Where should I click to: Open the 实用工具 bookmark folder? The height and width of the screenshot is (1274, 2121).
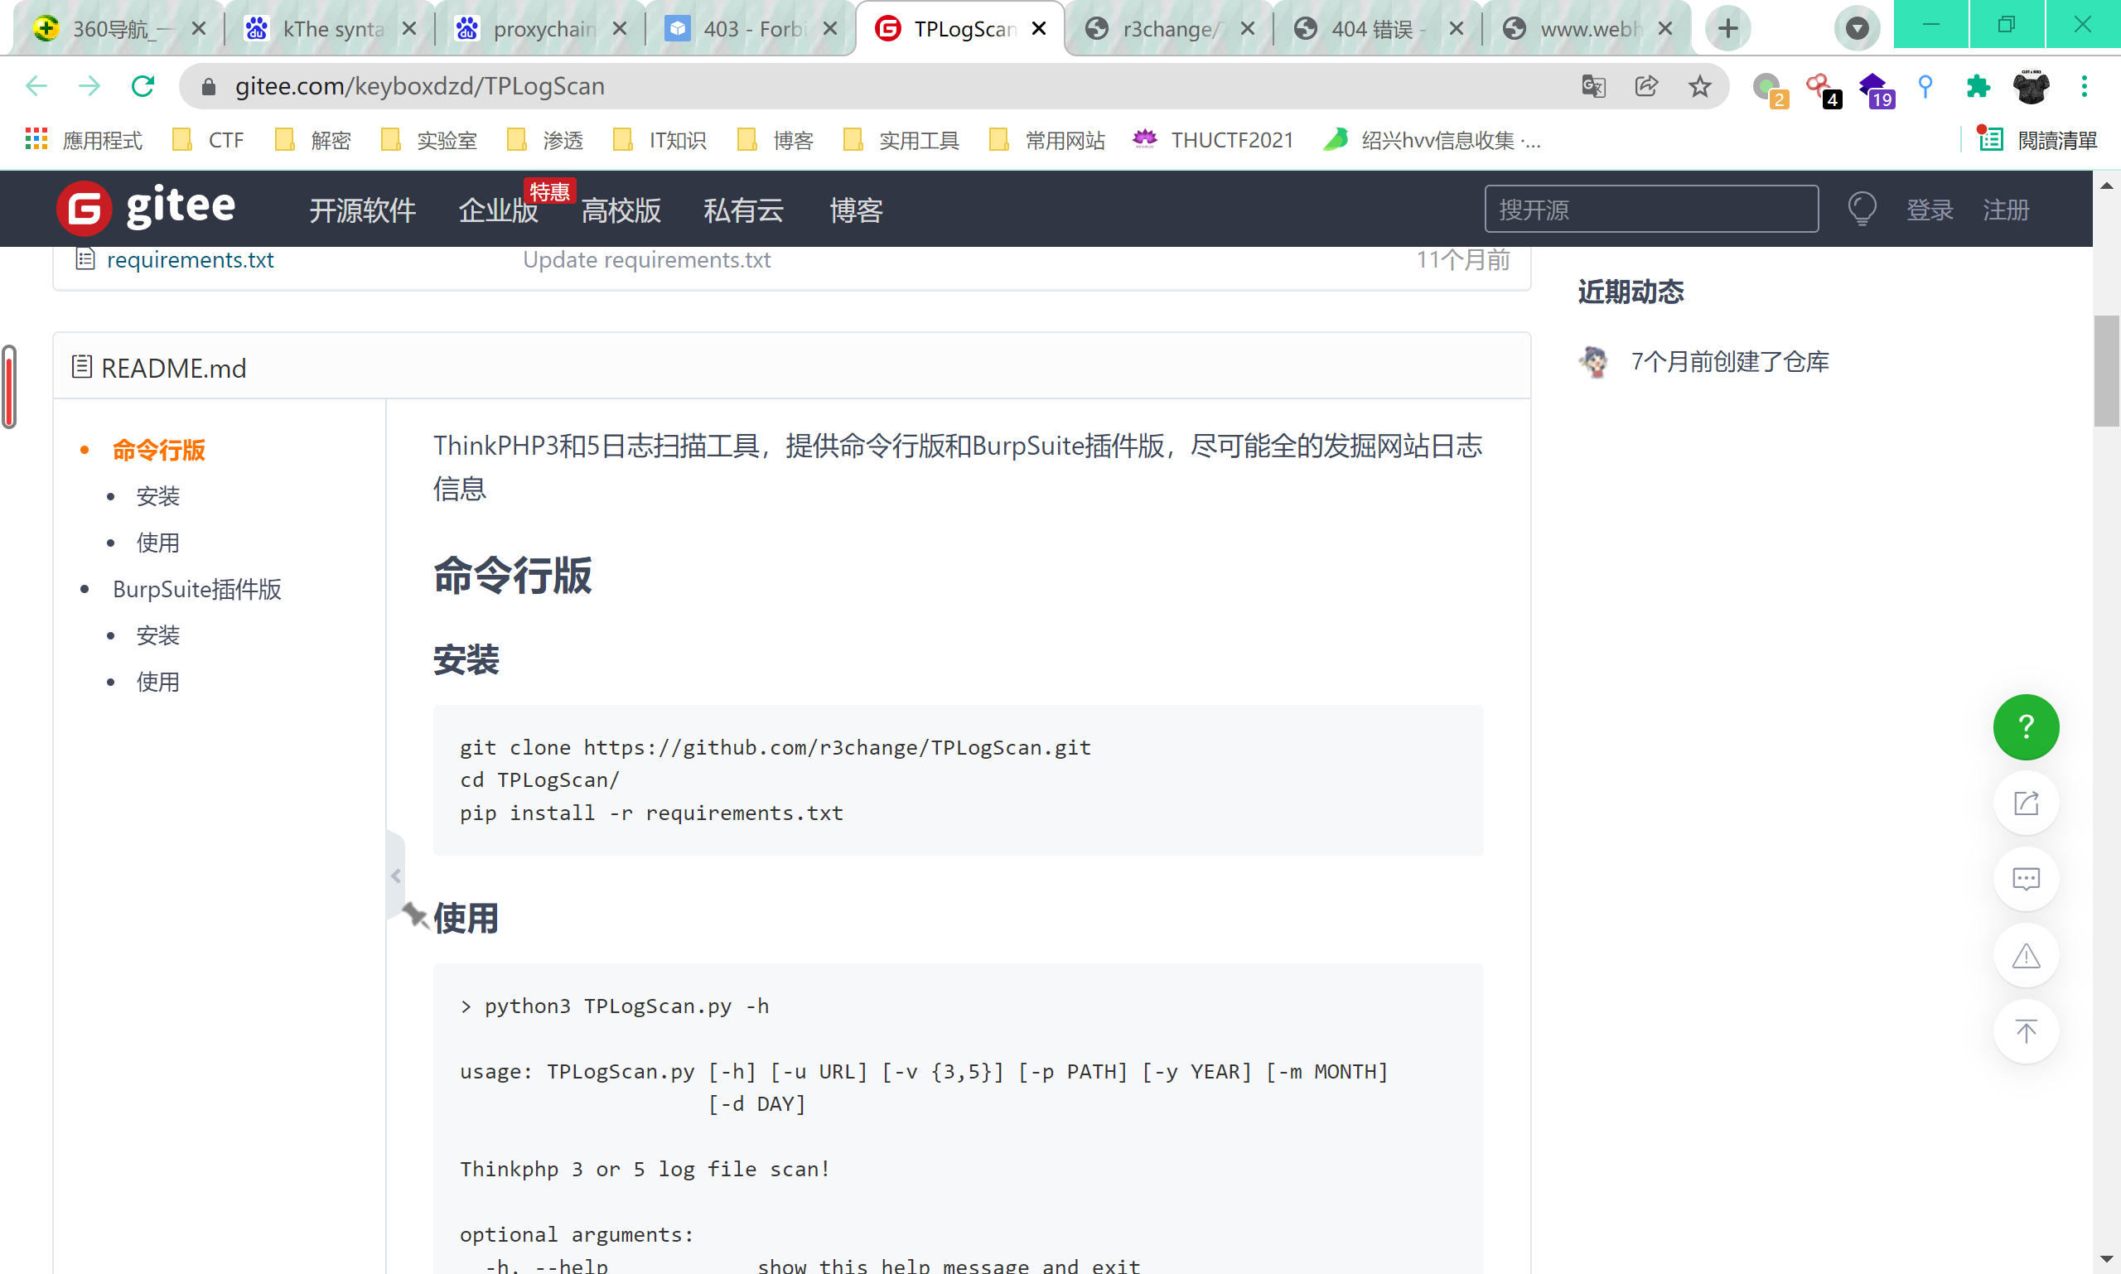(901, 140)
